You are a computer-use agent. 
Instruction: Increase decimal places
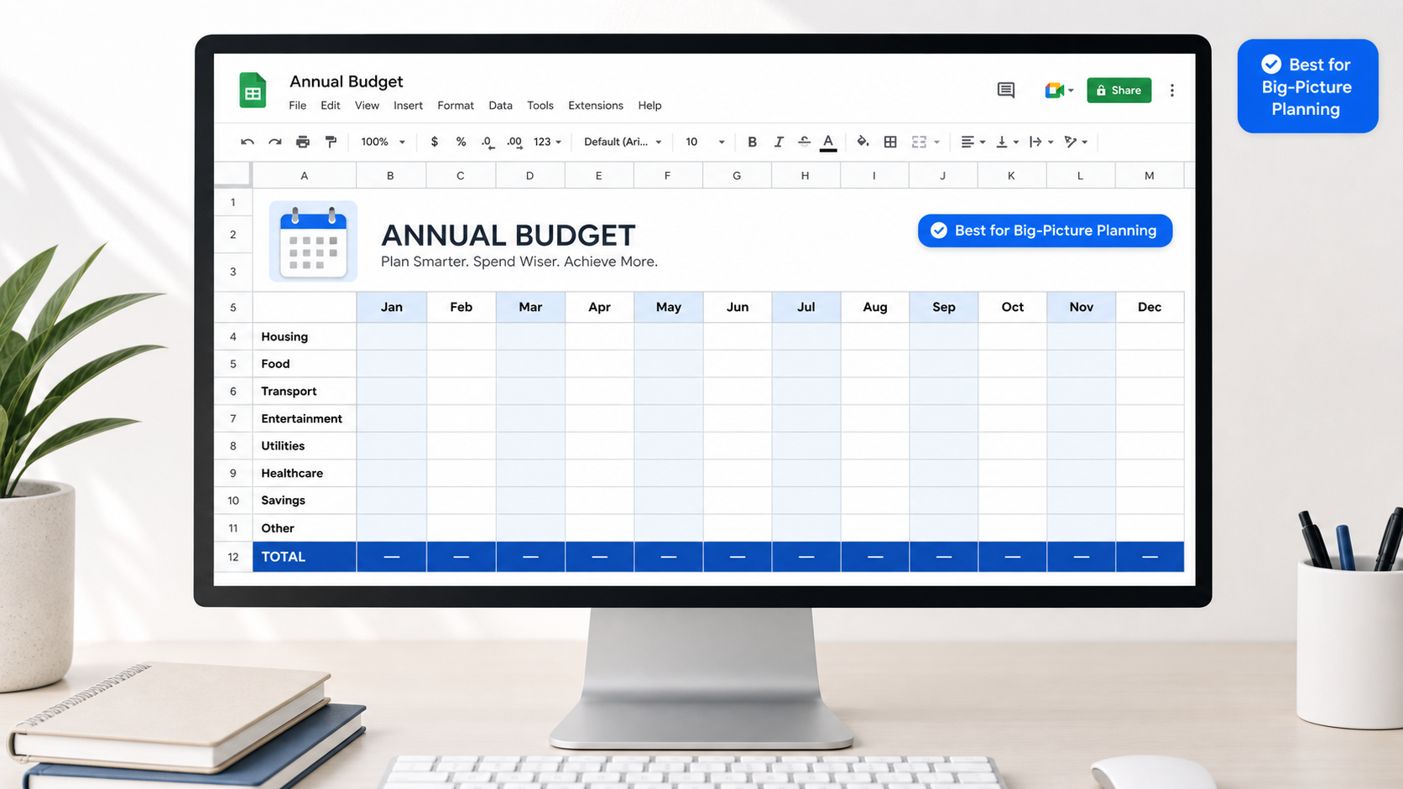pos(514,143)
